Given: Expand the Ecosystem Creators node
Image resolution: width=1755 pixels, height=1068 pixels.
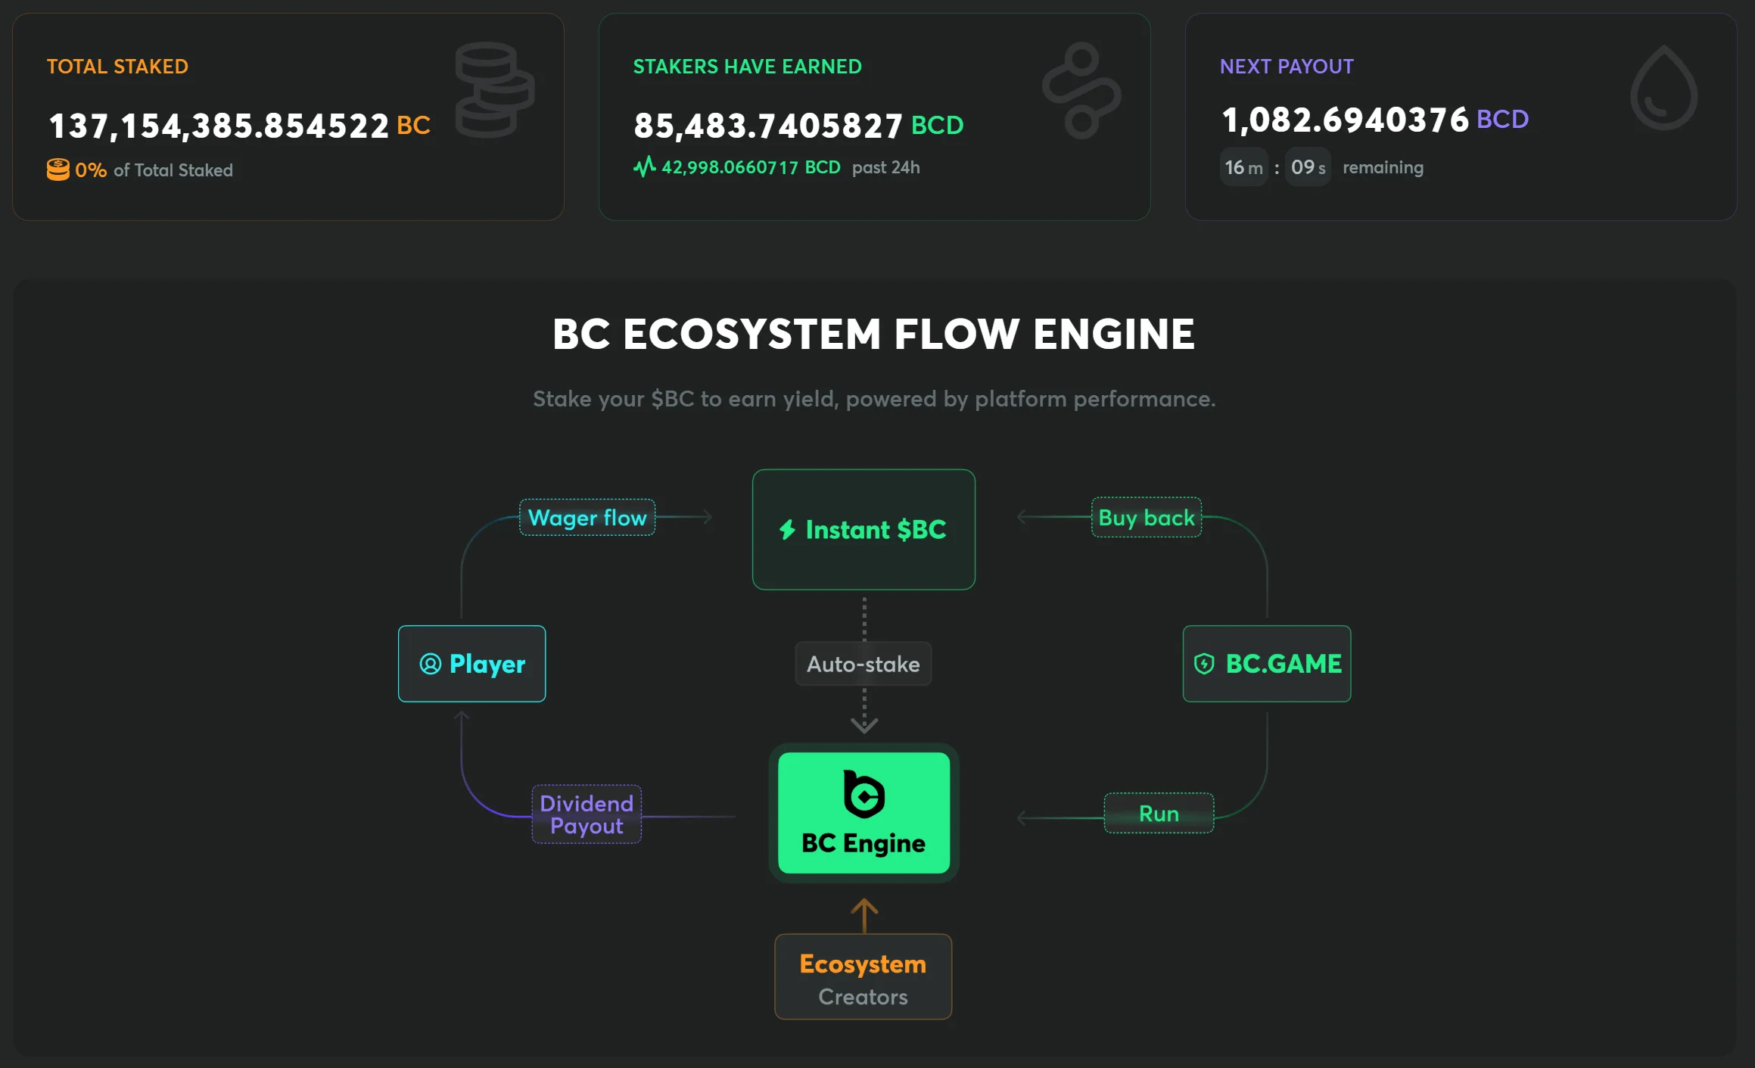Looking at the screenshot, I should (862, 976).
